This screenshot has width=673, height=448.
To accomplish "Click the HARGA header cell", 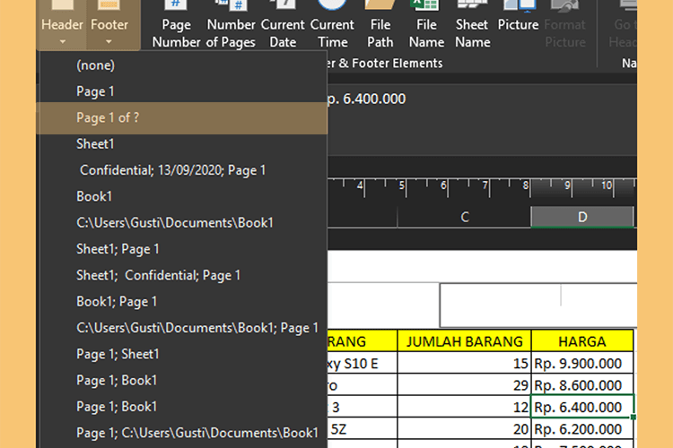I will pos(582,341).
